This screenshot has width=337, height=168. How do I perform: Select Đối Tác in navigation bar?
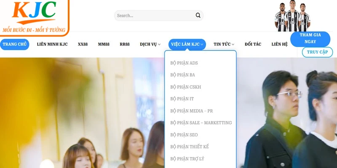point(253,45)
